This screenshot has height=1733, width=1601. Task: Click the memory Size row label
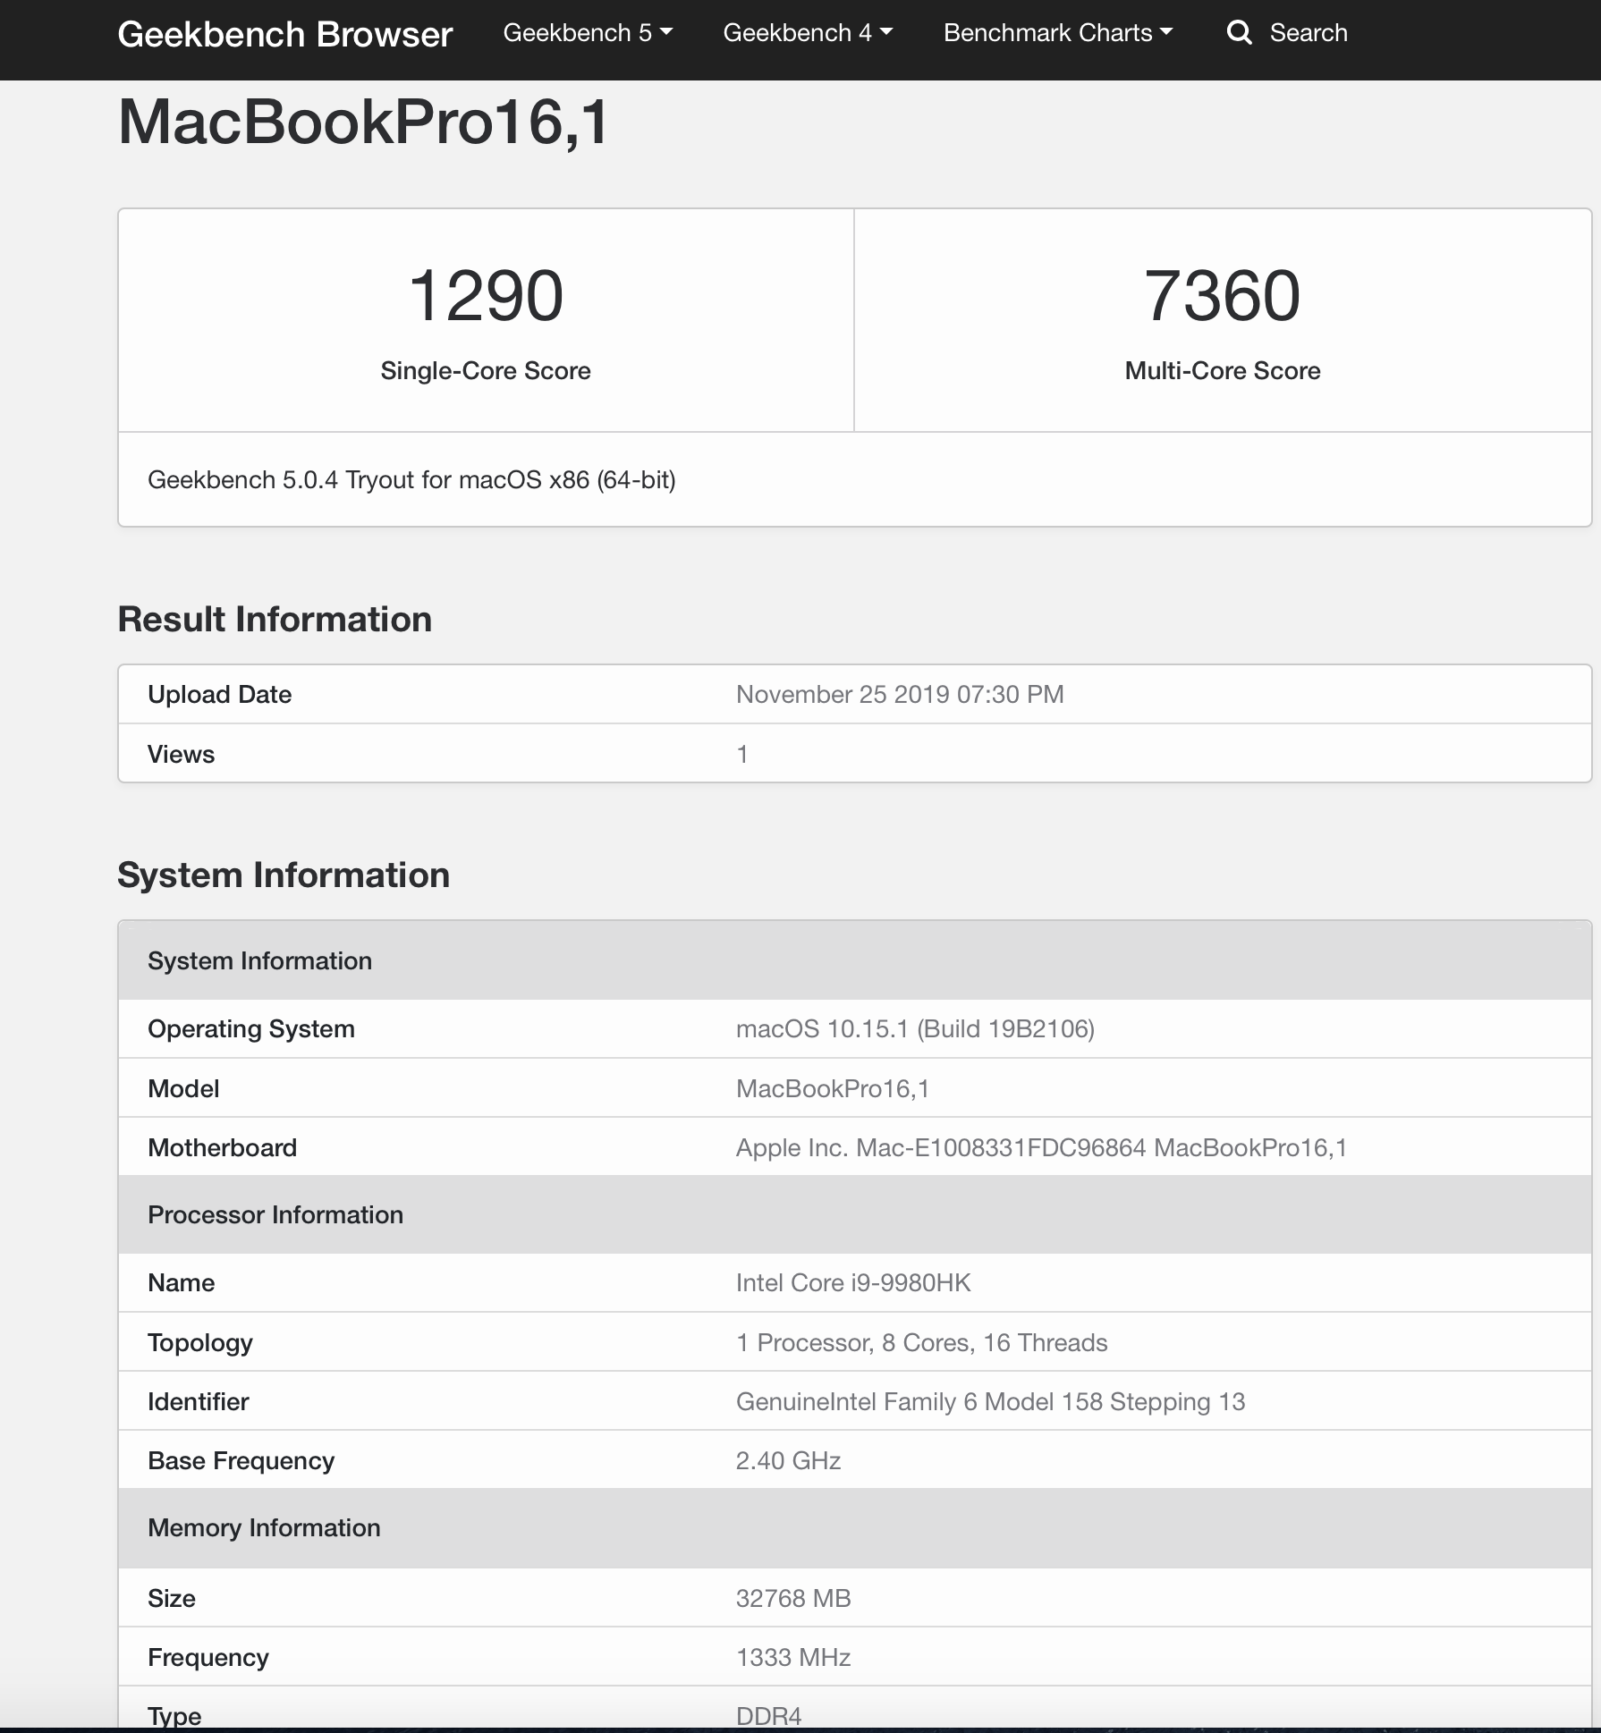click(x=172, y=1599)
